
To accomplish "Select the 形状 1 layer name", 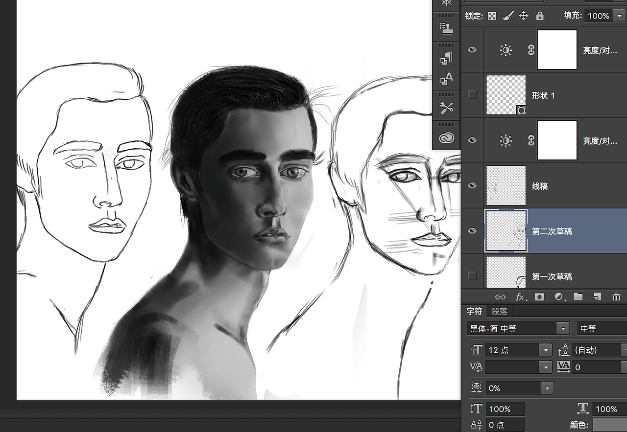I will click(x=543, y=95).
